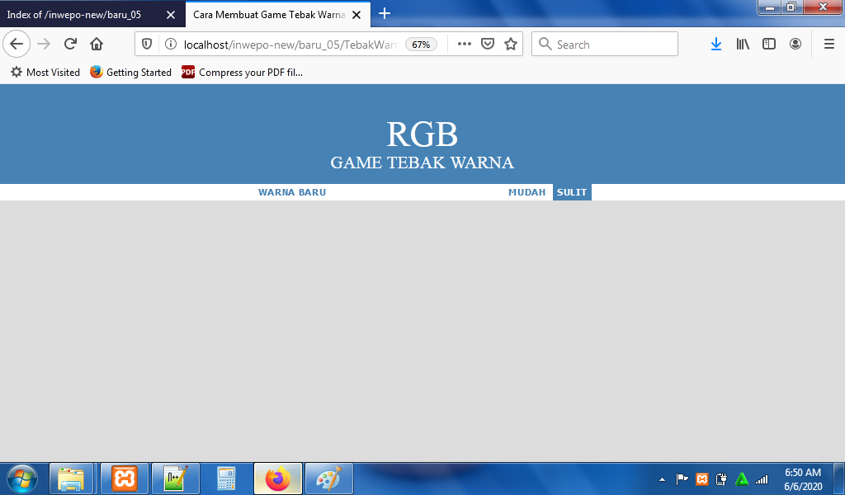Viewport: 845px width, 495px height.
Task: Open a new browser tab
Action: click(385, 14)
